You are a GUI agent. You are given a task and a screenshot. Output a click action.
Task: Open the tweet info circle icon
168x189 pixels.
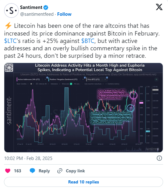coord(159,158)
